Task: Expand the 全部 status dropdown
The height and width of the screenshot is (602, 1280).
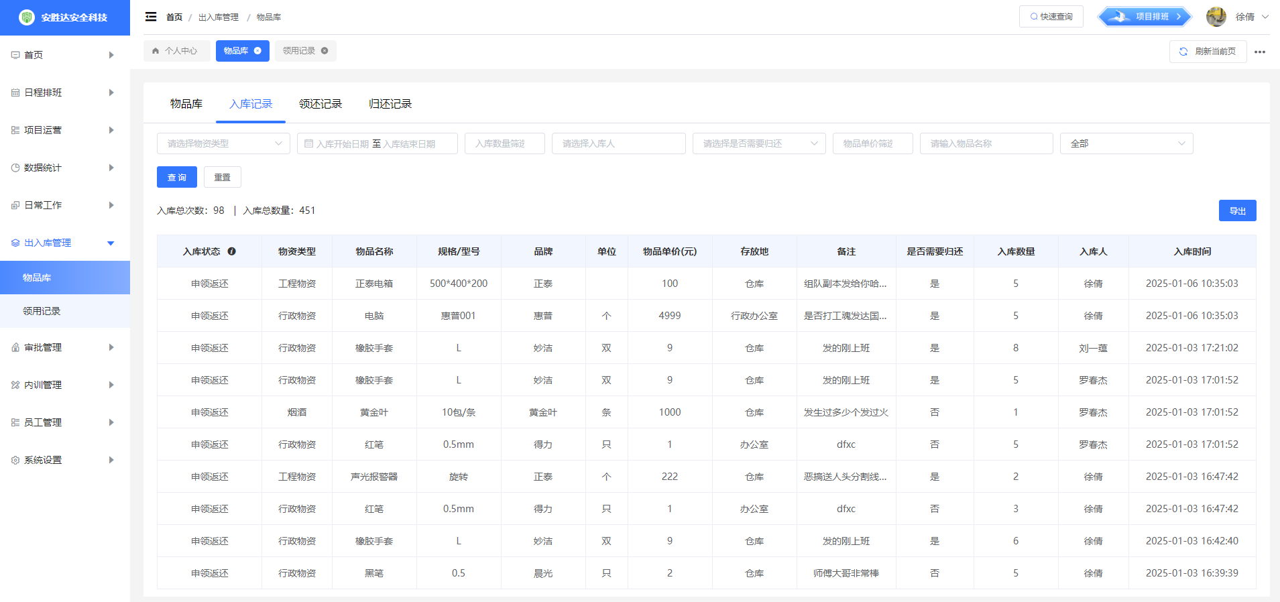Action: [x=1126, y=143]
